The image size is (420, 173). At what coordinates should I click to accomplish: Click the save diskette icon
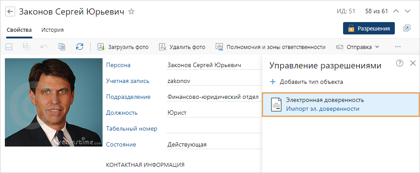tap(9, 47)
